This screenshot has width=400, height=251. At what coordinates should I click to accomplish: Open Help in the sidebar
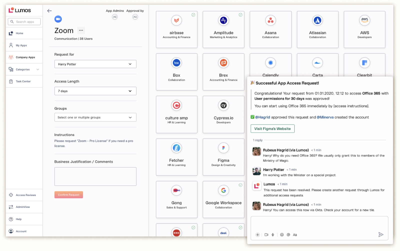coord(24,219)
